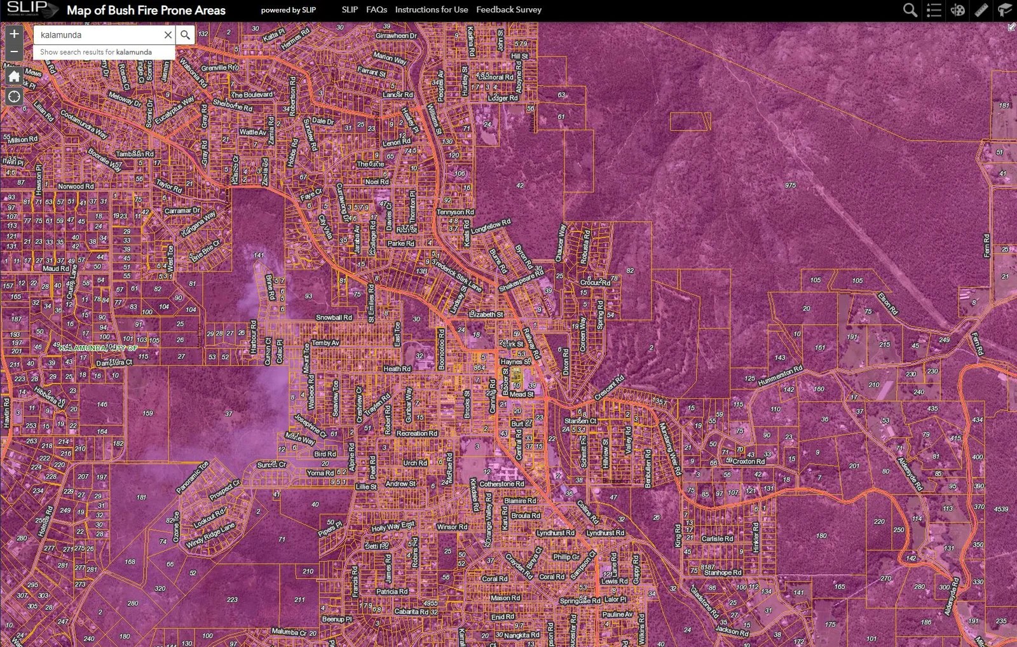Return to default extent with the home icon
Image resolution: width=1017 pixels, height=647 pixels.
click(x=13, y=76)
